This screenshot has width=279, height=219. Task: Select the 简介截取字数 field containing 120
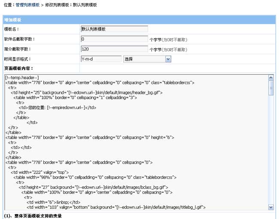[114, 49]
